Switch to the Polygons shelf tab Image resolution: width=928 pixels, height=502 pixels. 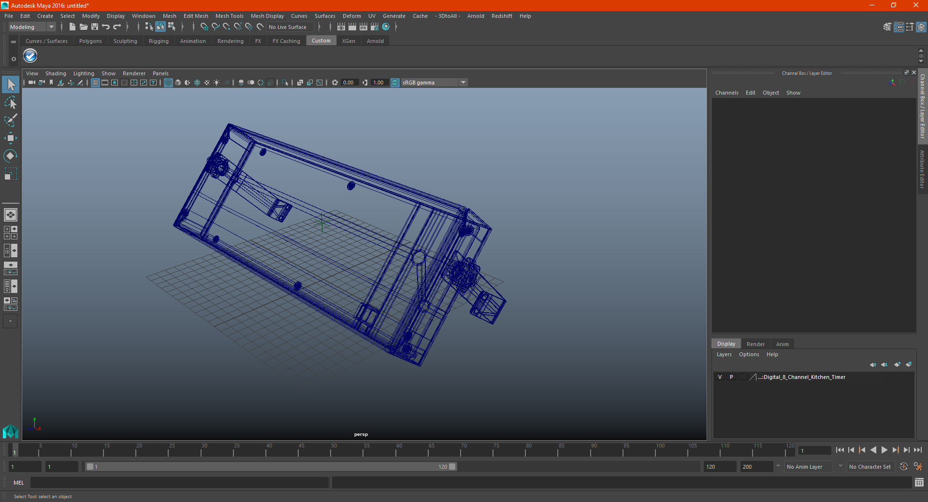pos(90,41)
